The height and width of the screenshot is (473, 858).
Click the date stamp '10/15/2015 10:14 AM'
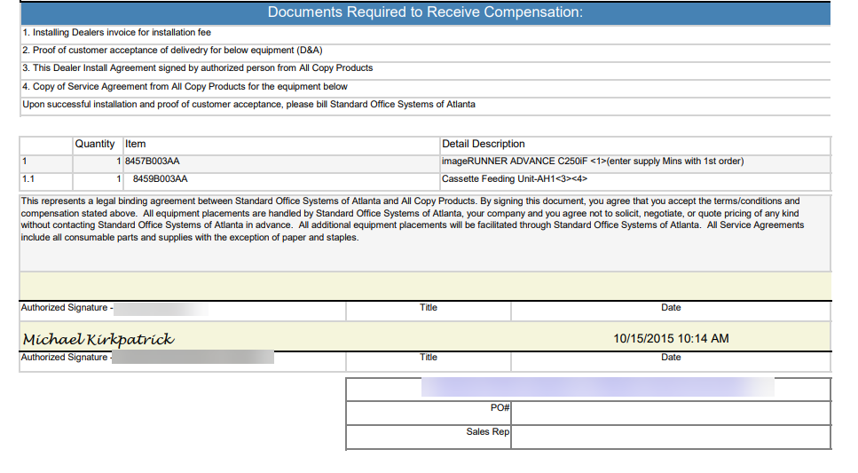pos(671,339)
